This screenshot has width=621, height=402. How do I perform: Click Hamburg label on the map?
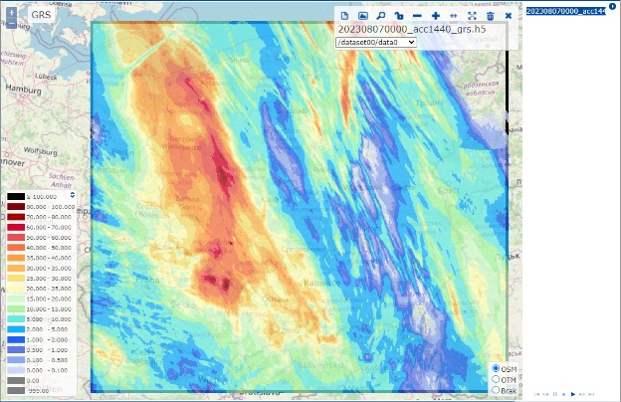coord(23,90)
